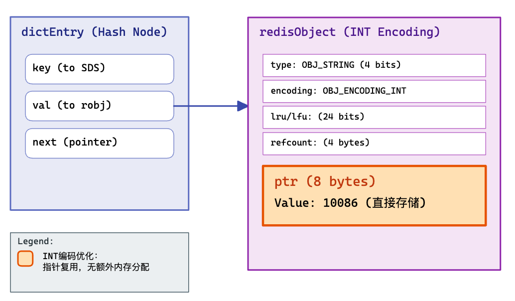Click the blue arrowhead pointing to redisObject
This screenshot has height=301, width=515.
[x=243, y=106]
